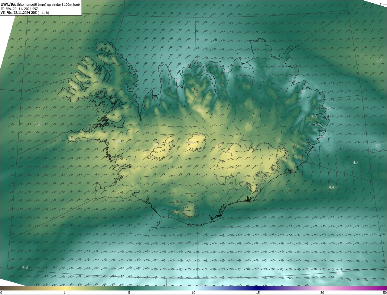Click the 7.5 value off the east coast

click(x=328, y=109)
